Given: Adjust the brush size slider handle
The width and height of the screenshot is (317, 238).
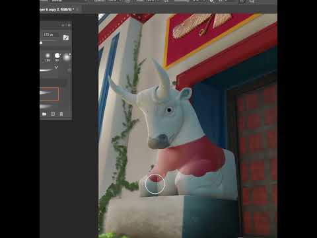Looking at the screenshot, I should point(41,43).
